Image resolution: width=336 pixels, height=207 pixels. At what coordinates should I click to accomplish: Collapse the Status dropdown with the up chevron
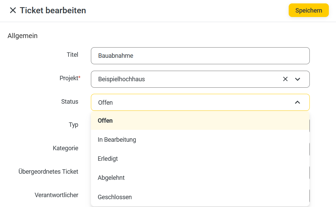click(298, 102)
